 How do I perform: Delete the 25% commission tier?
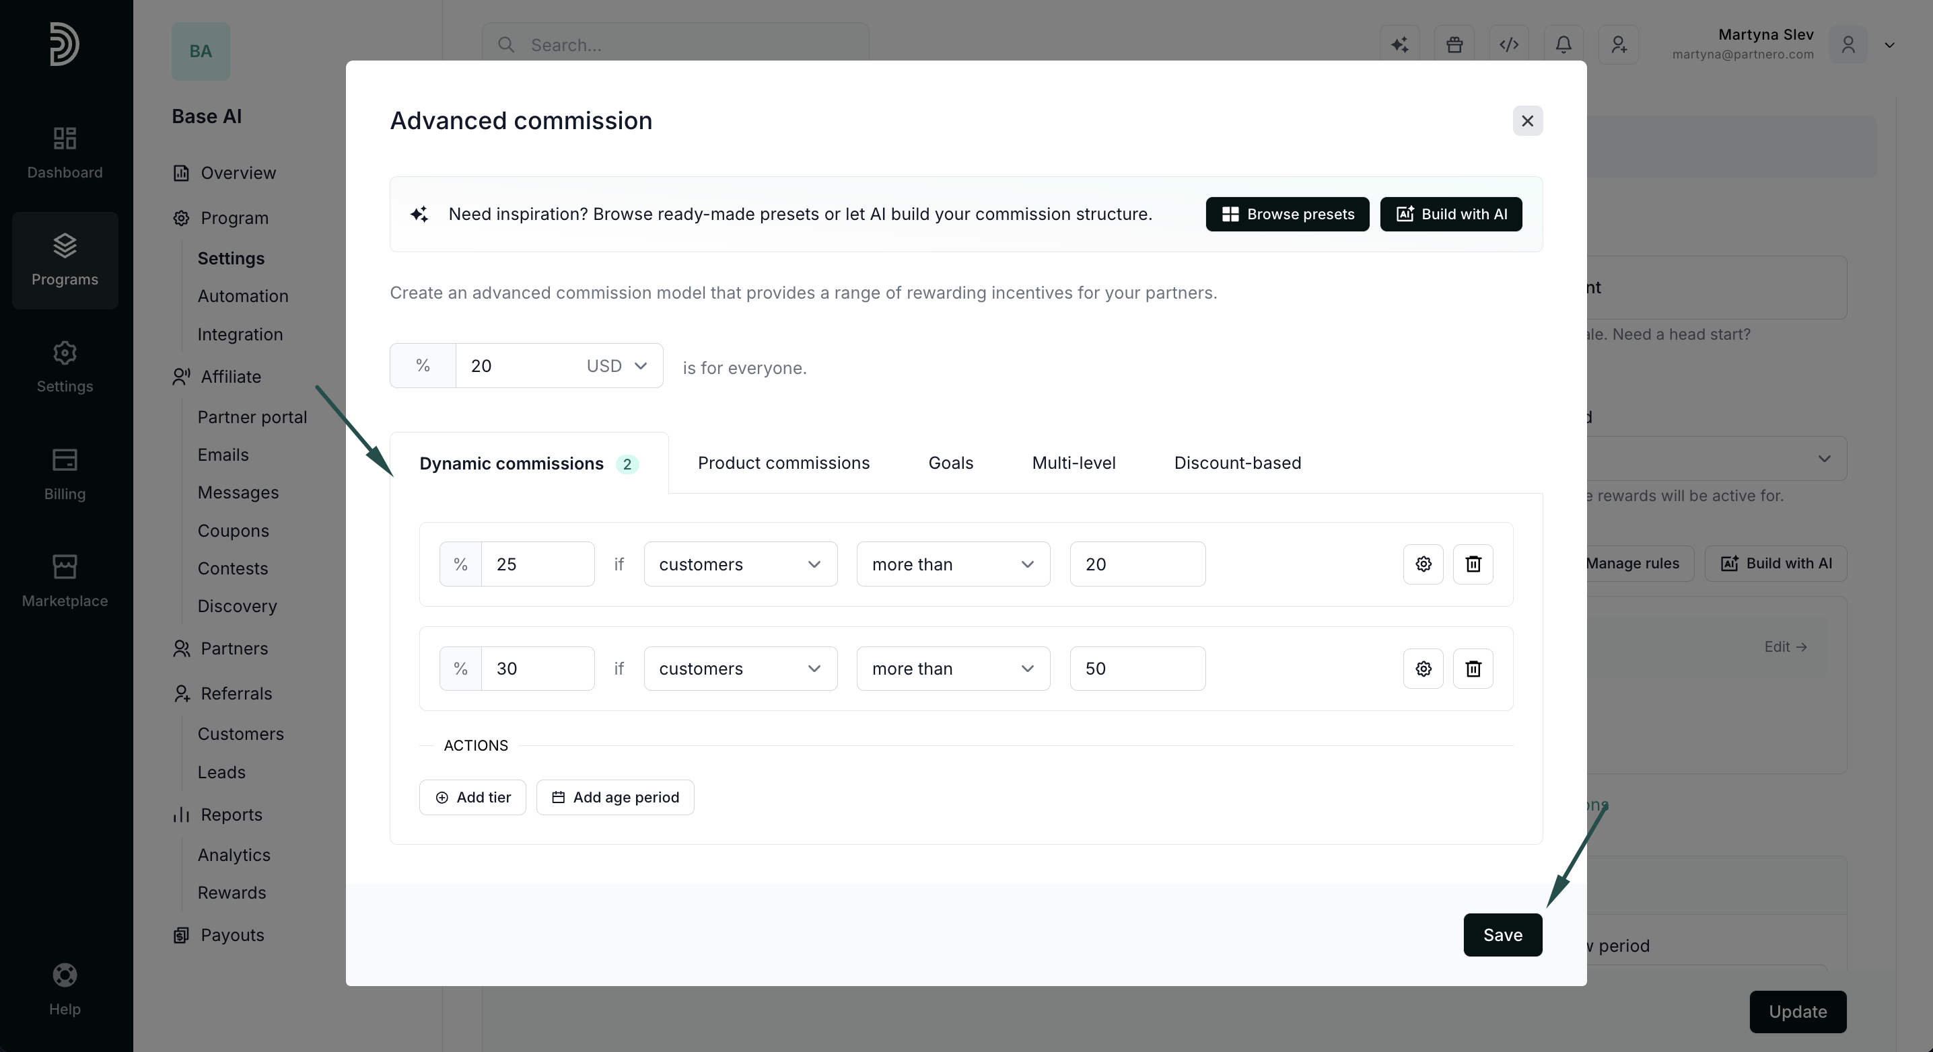[x=1473, y=564]
